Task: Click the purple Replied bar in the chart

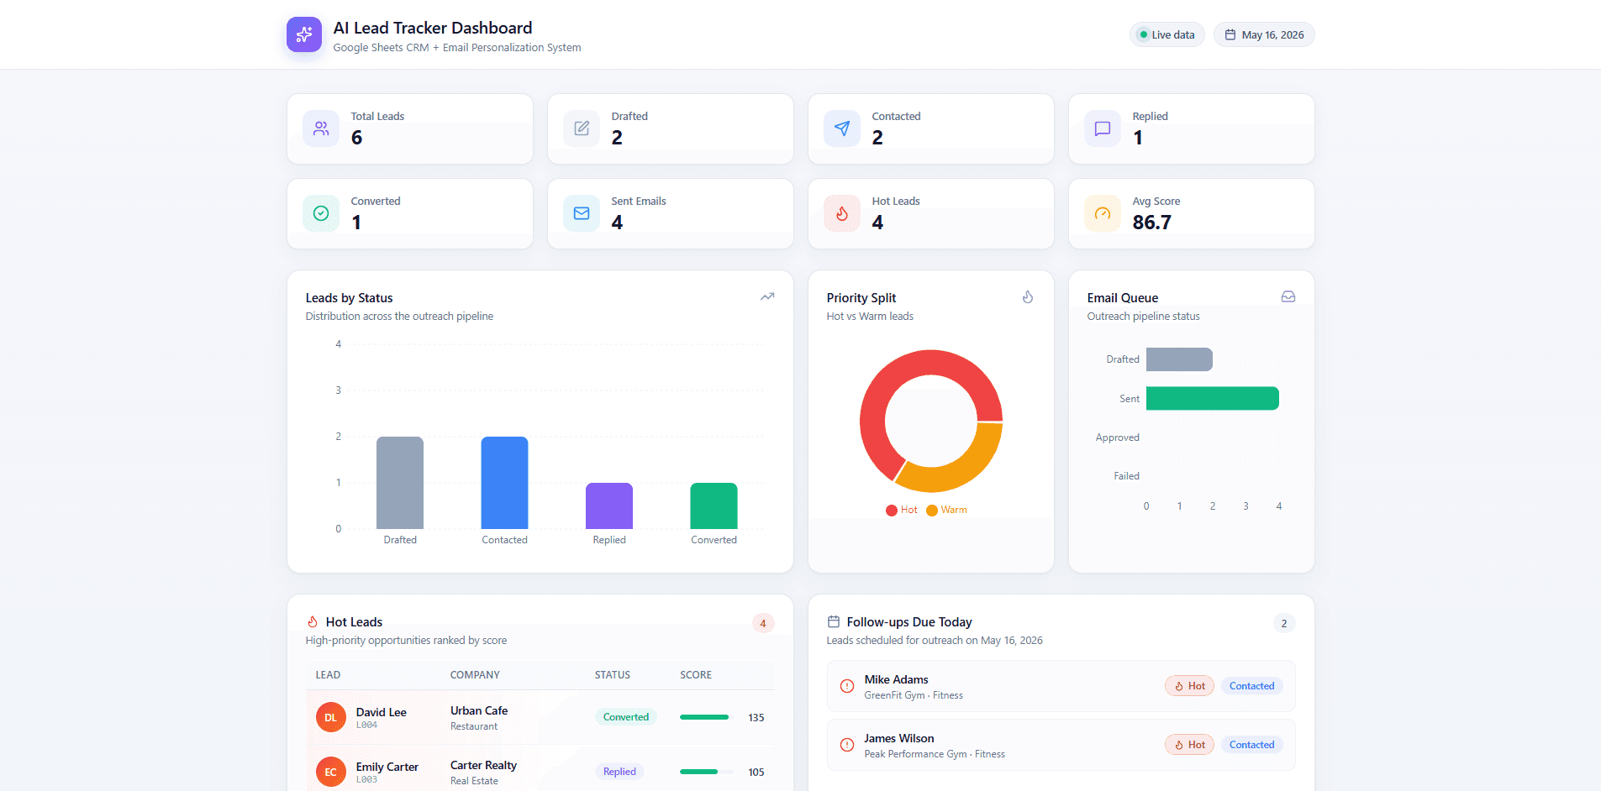Action: (x=609, y=506)
